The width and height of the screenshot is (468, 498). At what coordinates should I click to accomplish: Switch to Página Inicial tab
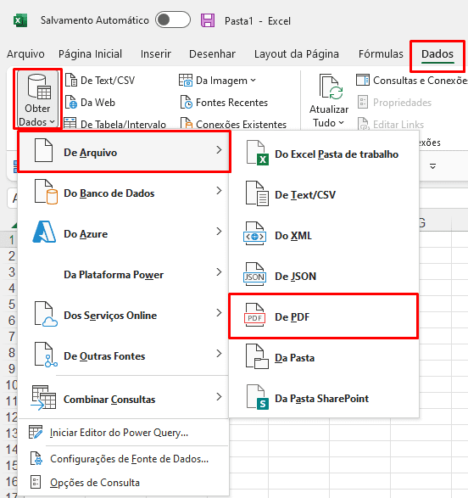coord(90,54)
